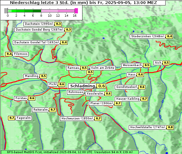Select the Hochwildstelle (2747m) label

[x=148, y=127]
